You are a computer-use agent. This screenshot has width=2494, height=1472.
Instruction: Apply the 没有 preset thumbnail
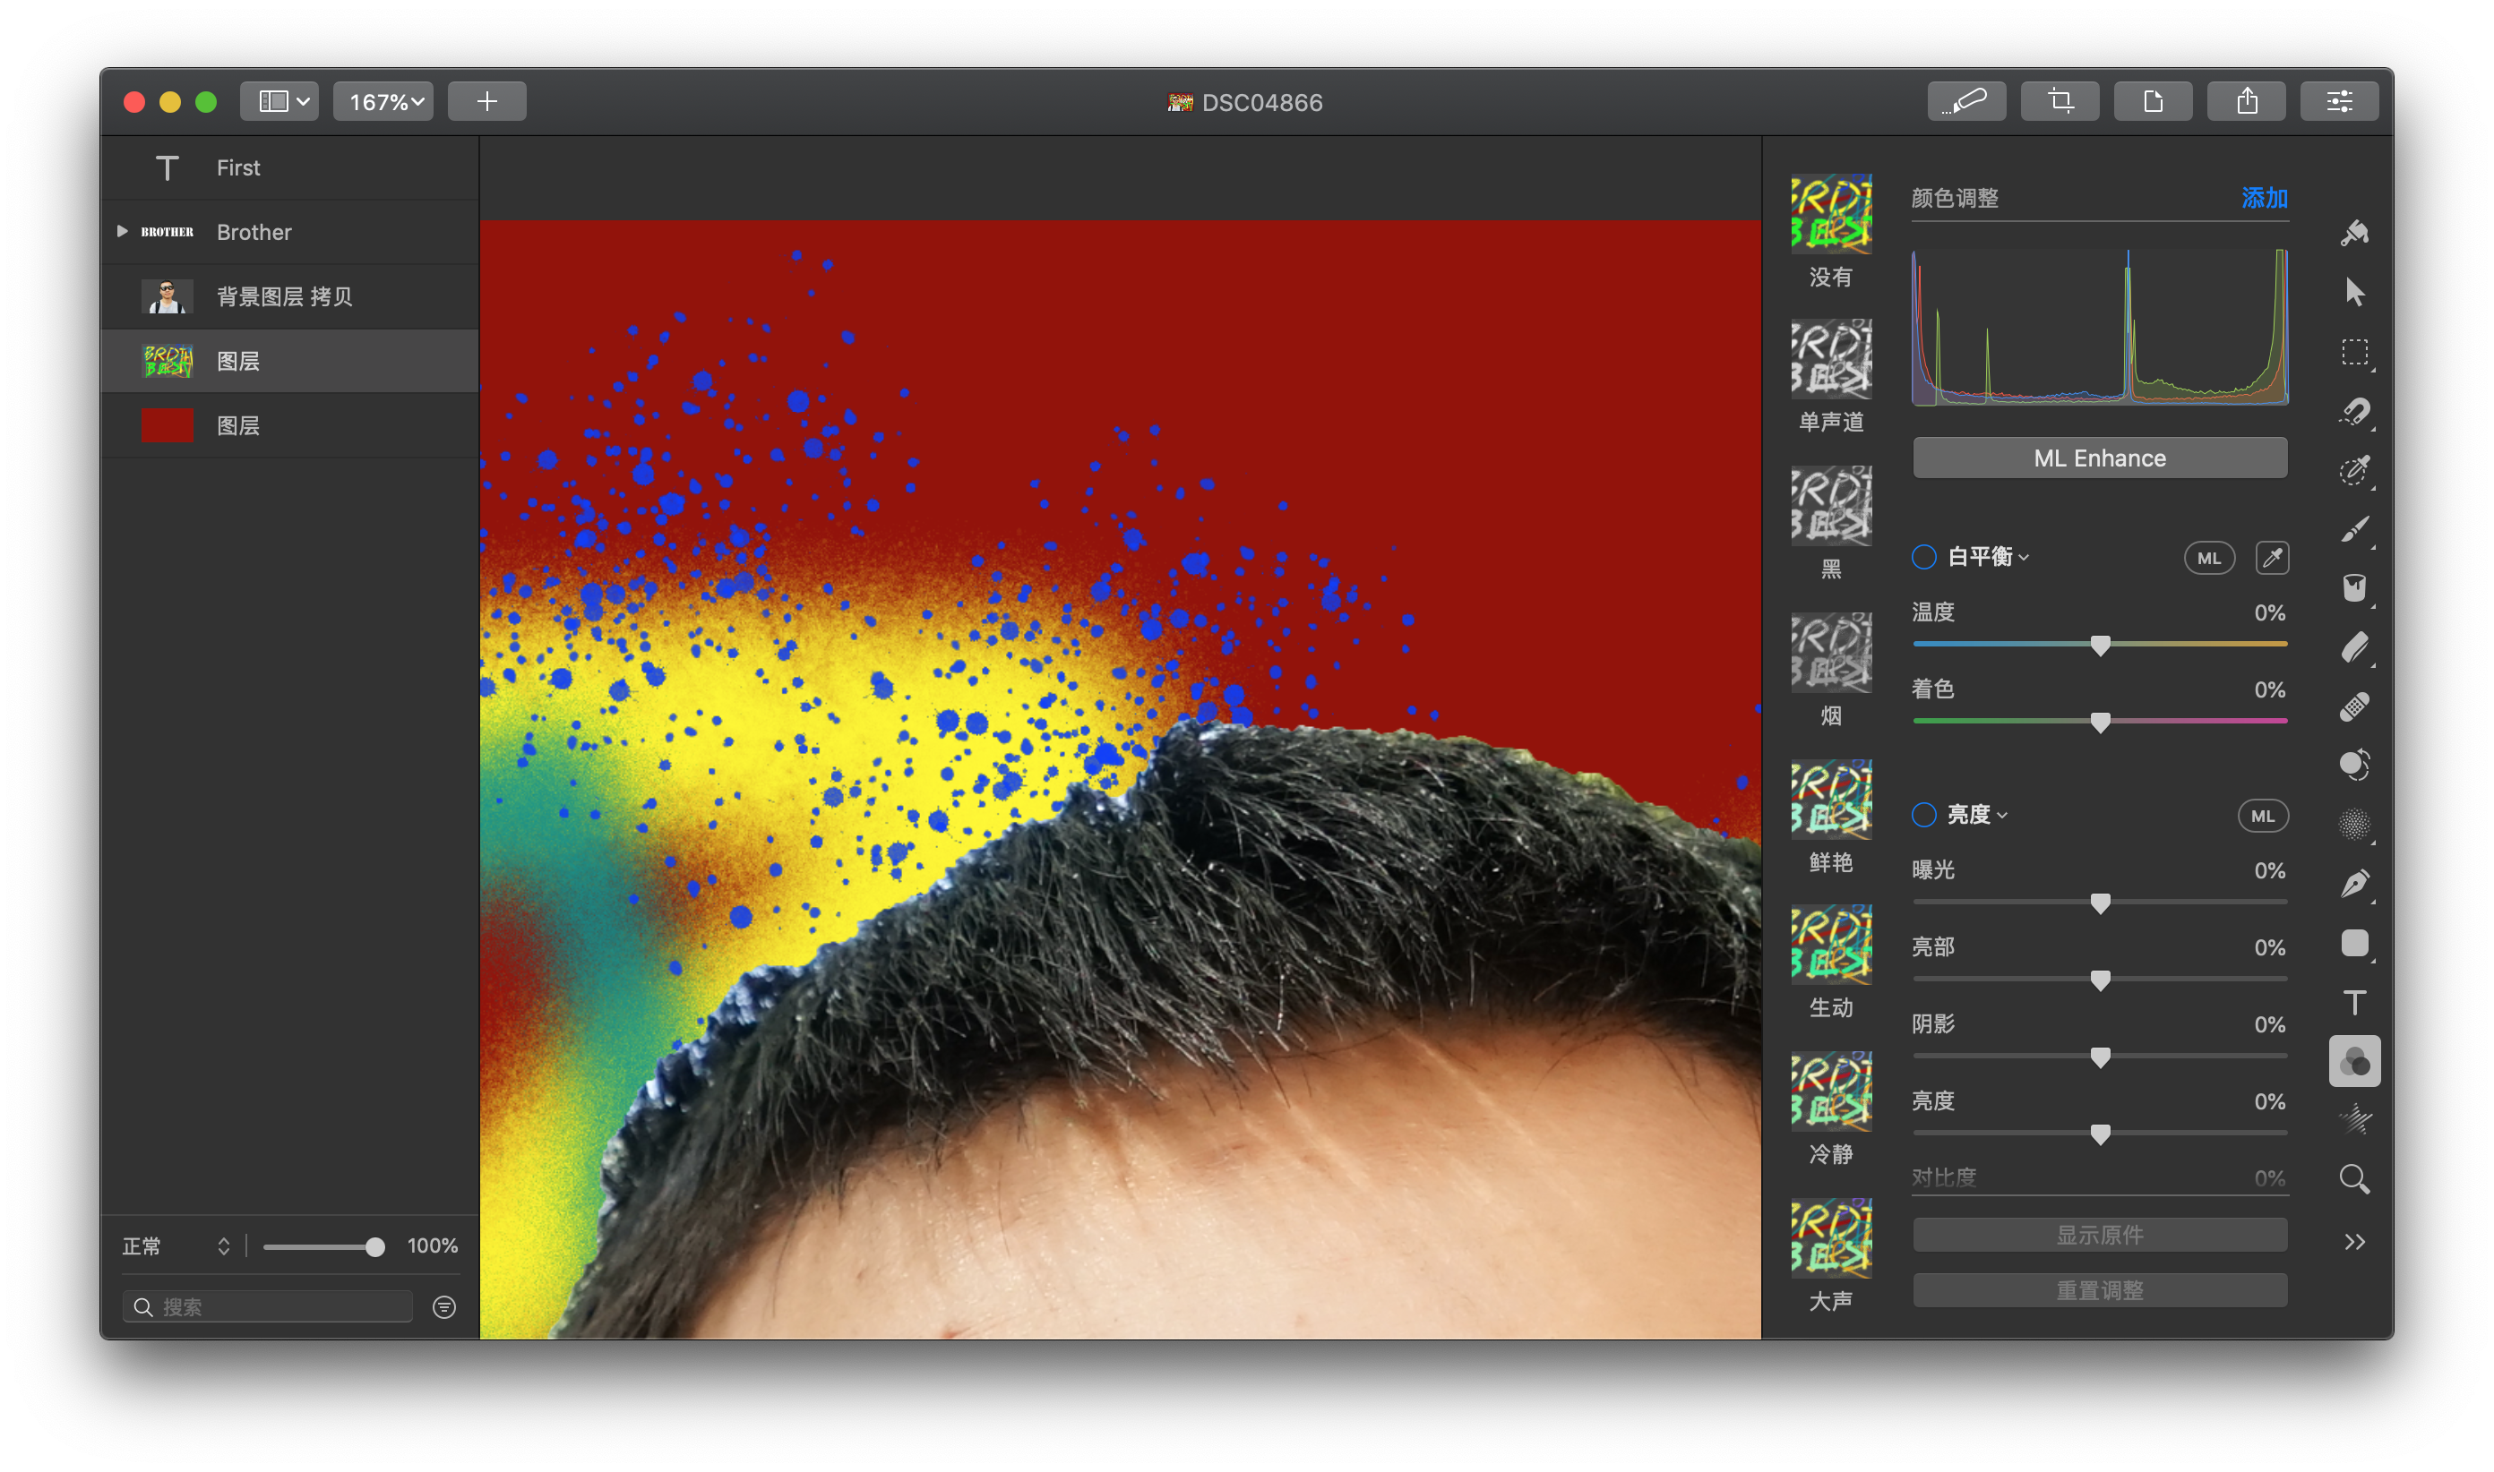(1830, 213)
